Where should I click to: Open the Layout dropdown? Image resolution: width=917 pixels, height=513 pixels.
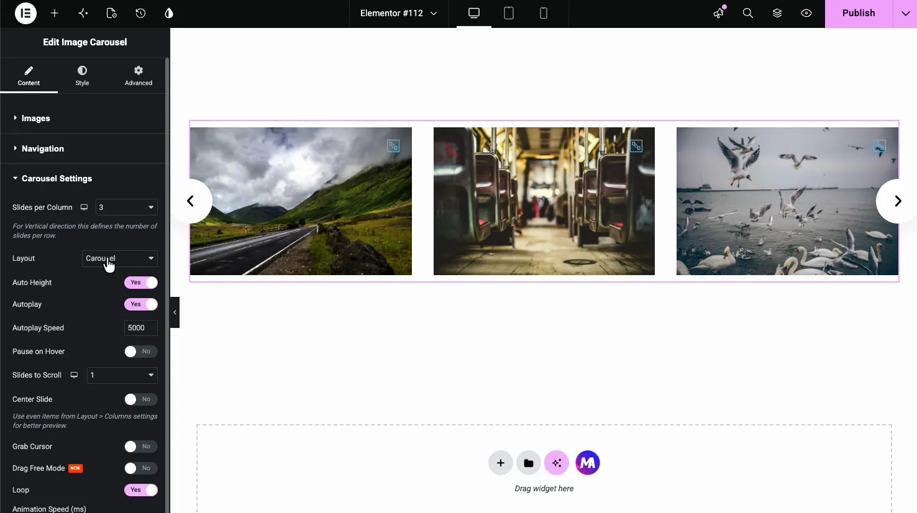(x=120, y=258)
